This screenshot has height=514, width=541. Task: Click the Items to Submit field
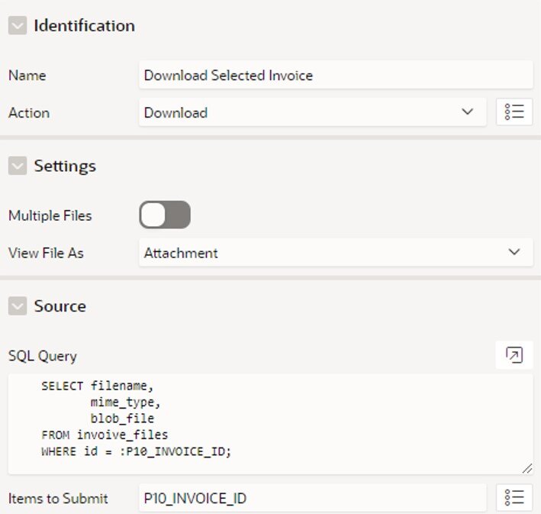[313, 498]
